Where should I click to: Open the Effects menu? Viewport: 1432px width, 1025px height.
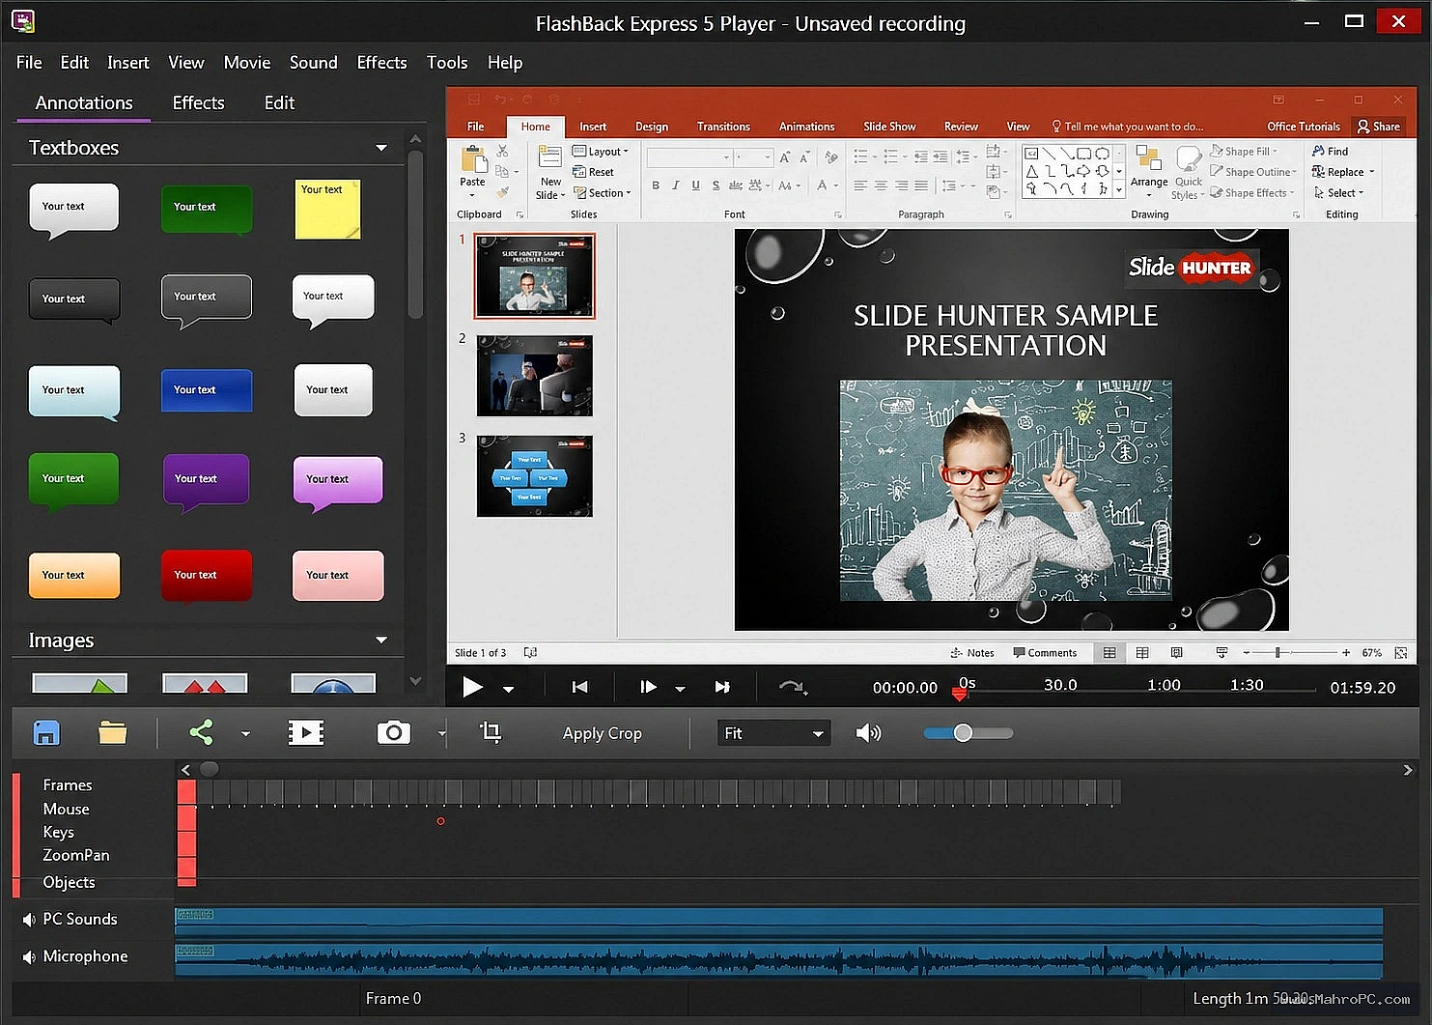(381, 63)
